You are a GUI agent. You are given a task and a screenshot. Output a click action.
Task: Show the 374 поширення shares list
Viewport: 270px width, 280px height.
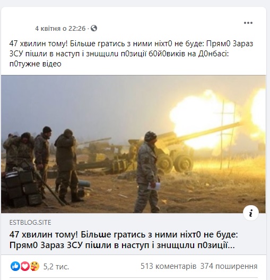coord(229,266)
